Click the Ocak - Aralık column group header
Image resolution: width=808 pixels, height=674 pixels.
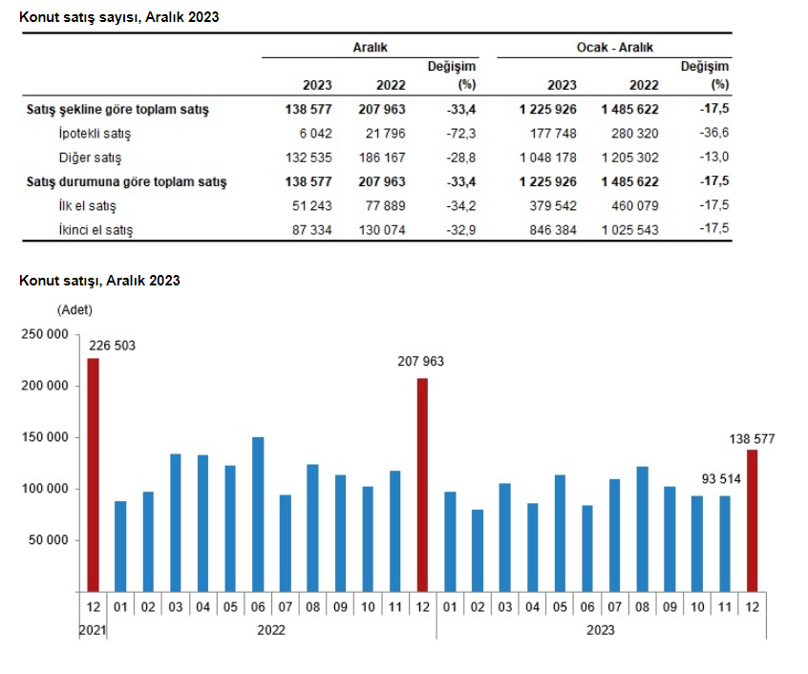point(615,47)
